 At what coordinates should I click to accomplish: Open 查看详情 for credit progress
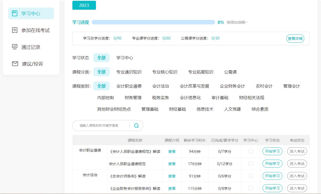pyautogui.click(x=295, y=39)
